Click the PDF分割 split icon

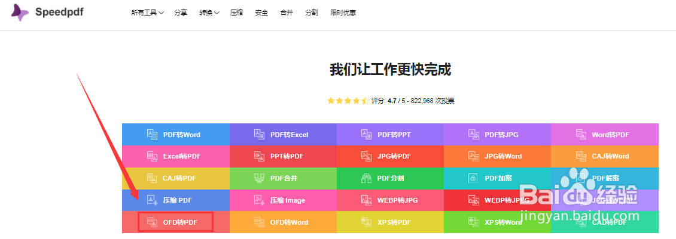[367, 178]
